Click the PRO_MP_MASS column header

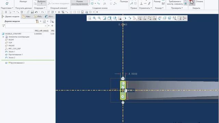point(42,31)
